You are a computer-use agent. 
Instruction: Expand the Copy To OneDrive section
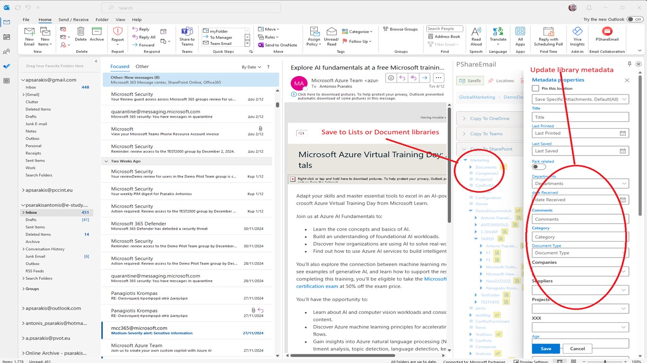click(x=489, y=119)
